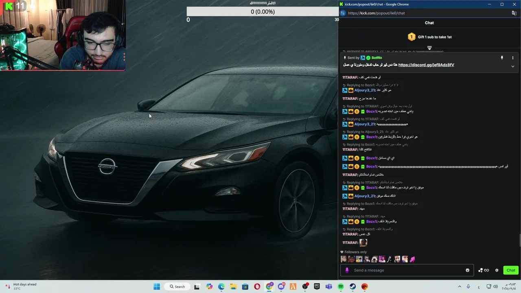This screenshot has height=293, width=521.
Task: Open the weather widget Hot days ahead
Action: tap(21, 286)
